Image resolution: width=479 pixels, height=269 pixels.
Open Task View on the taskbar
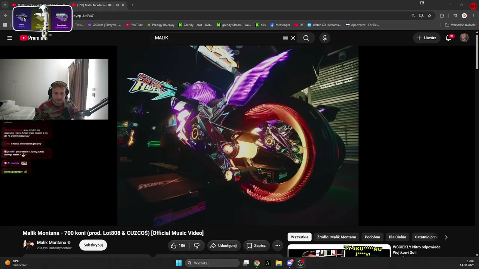point(246,263)
